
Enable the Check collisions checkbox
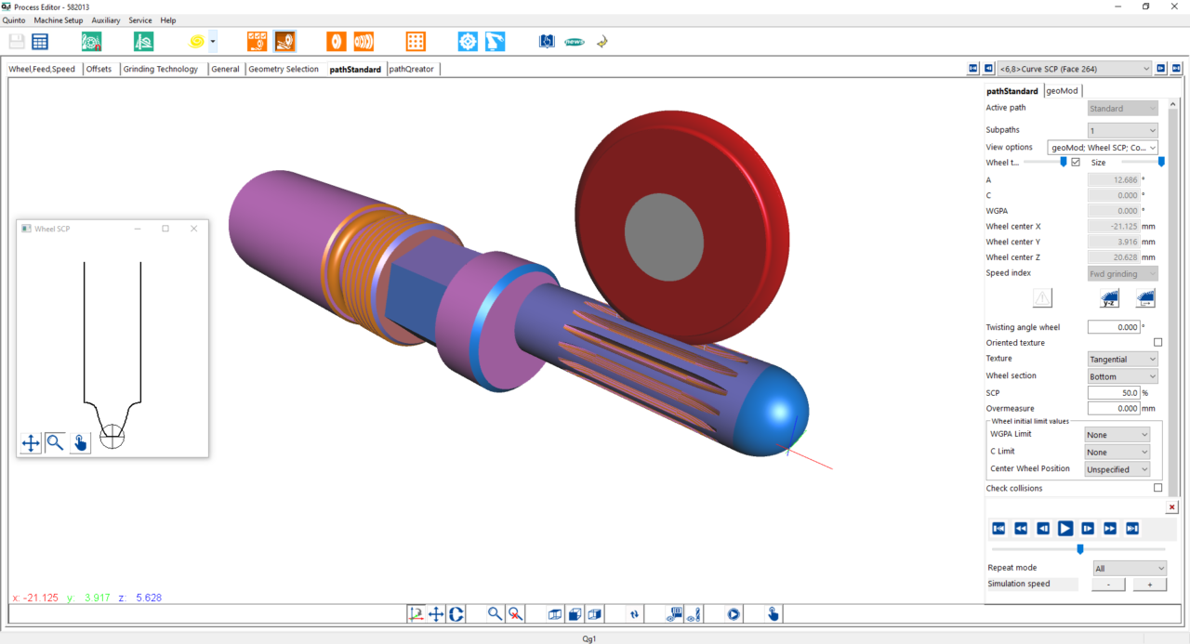[1157, 488]
